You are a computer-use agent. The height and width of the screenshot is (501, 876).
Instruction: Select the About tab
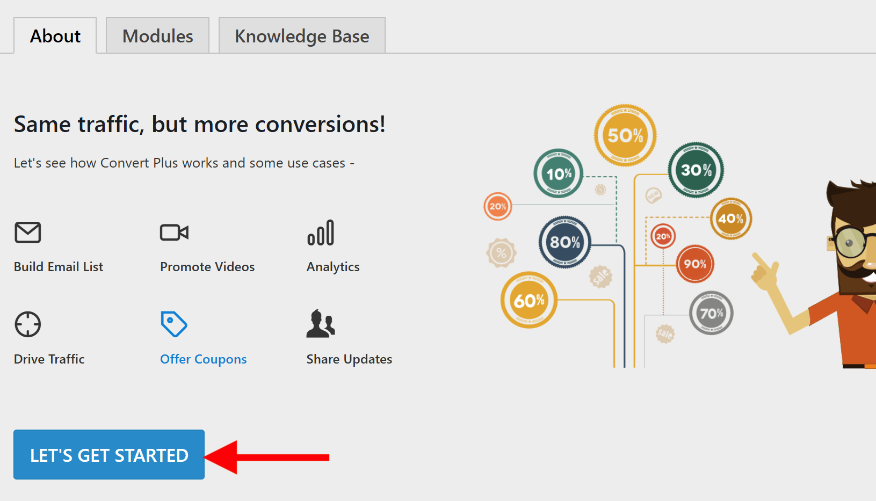coord(55,35)
